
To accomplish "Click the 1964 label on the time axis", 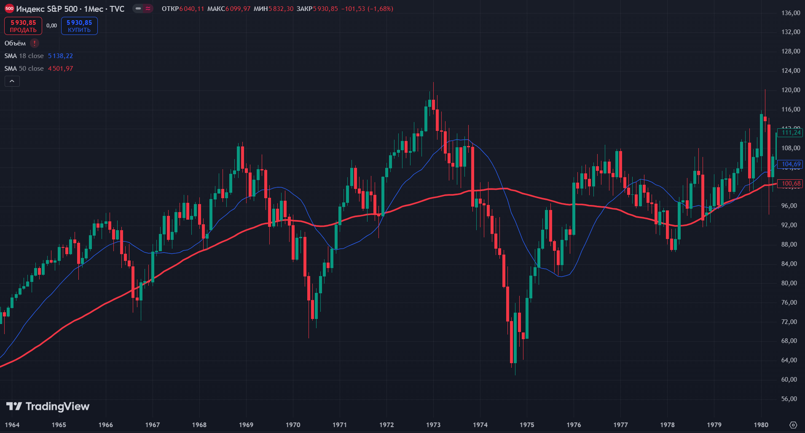I will (x=12, y=425).
